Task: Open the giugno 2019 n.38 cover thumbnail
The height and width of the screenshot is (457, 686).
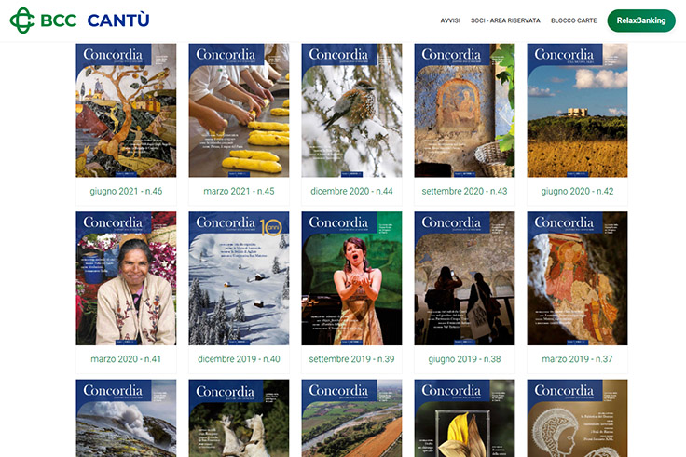Action: 464,278
